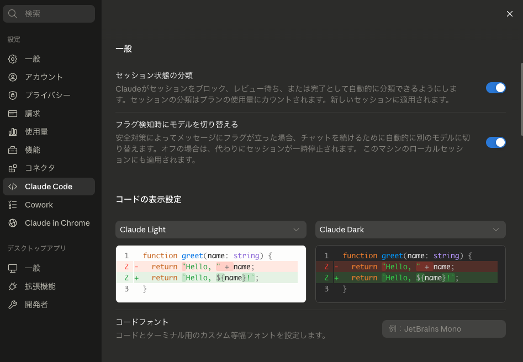
Task: Click the コードフォント JetBrains Mono input
Action: (443, 329)
